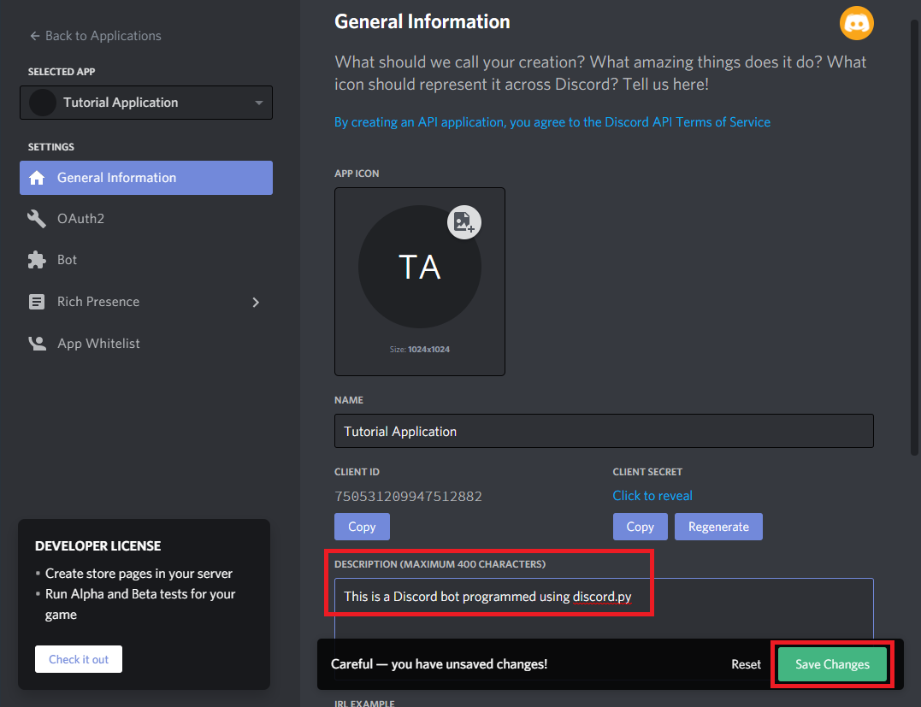Viewport: 921px width, 707px height.
Task: Go to the Bot settings page
Action: 67,260
